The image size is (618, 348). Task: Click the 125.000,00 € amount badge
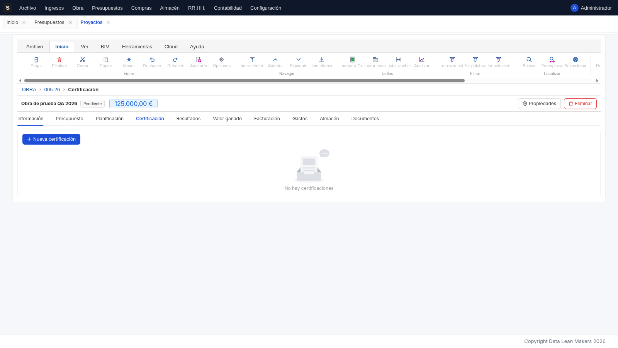[133, 104]
